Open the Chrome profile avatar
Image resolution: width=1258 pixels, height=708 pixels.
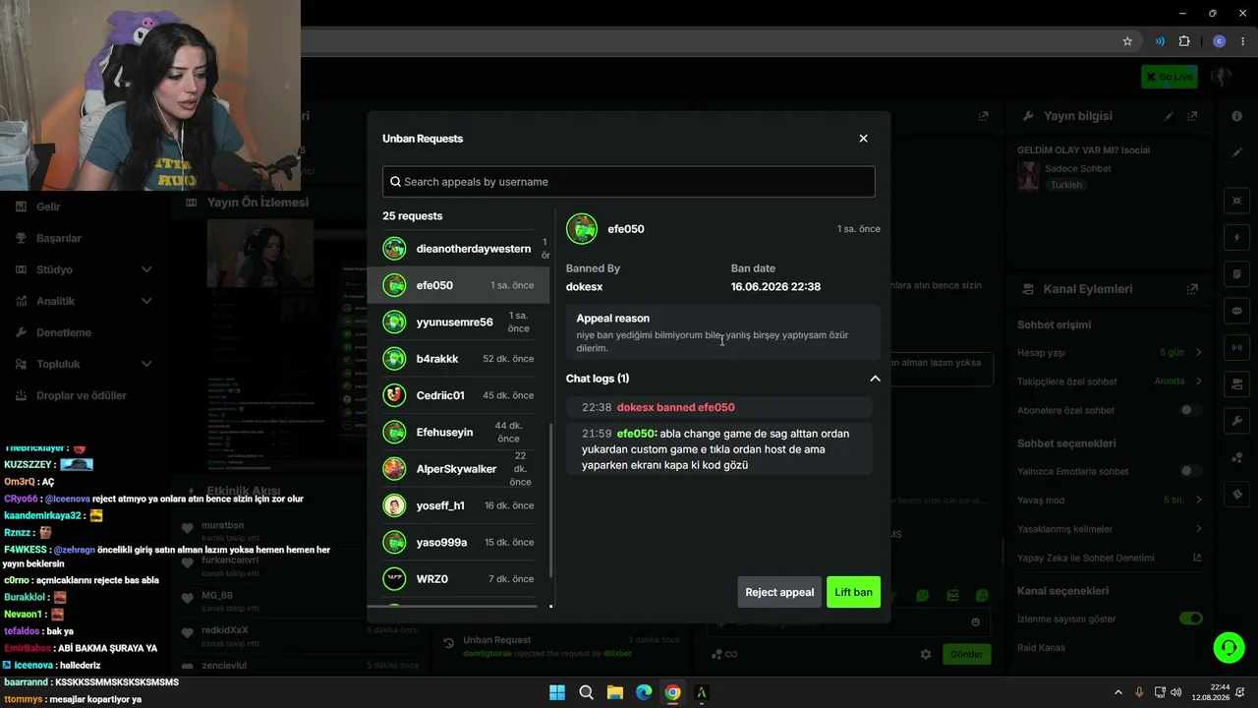point(1220,41)
